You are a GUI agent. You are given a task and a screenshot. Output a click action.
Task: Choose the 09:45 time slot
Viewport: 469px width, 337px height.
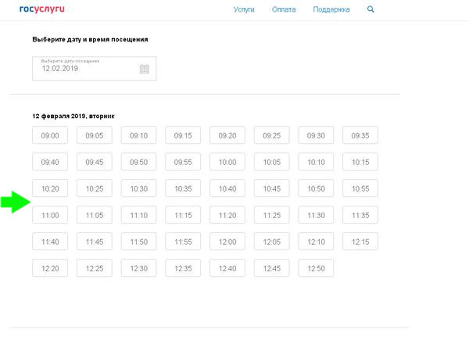click(x=95, y=162)
